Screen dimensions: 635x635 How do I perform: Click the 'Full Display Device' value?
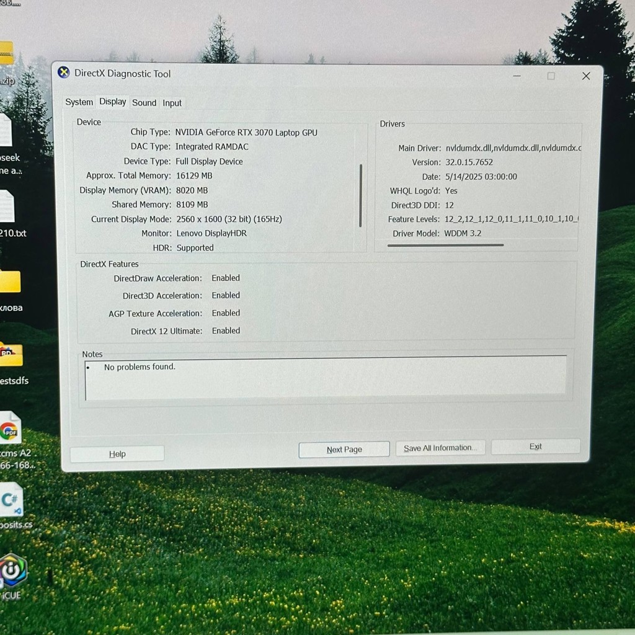209,162
